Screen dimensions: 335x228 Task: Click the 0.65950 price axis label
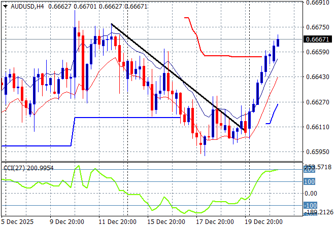pos(317,152)
